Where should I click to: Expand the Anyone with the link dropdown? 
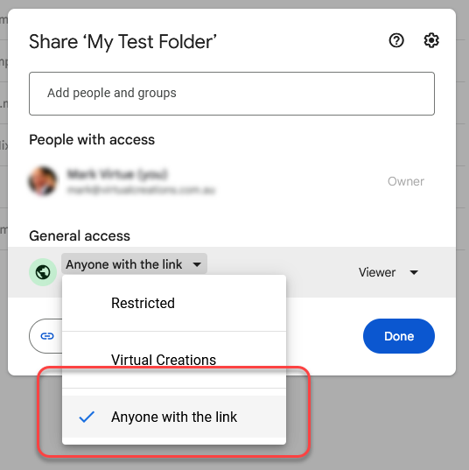coord(134,264)
